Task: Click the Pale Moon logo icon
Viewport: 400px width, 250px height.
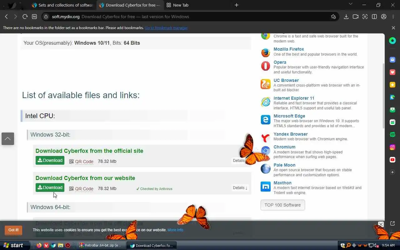Action: tap(266, 169)
